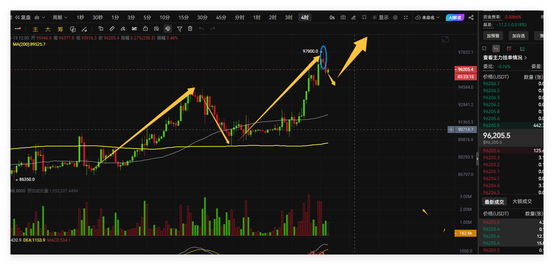
Task: Expand the 未命名 layout dropdown
Action: point(427,17)
